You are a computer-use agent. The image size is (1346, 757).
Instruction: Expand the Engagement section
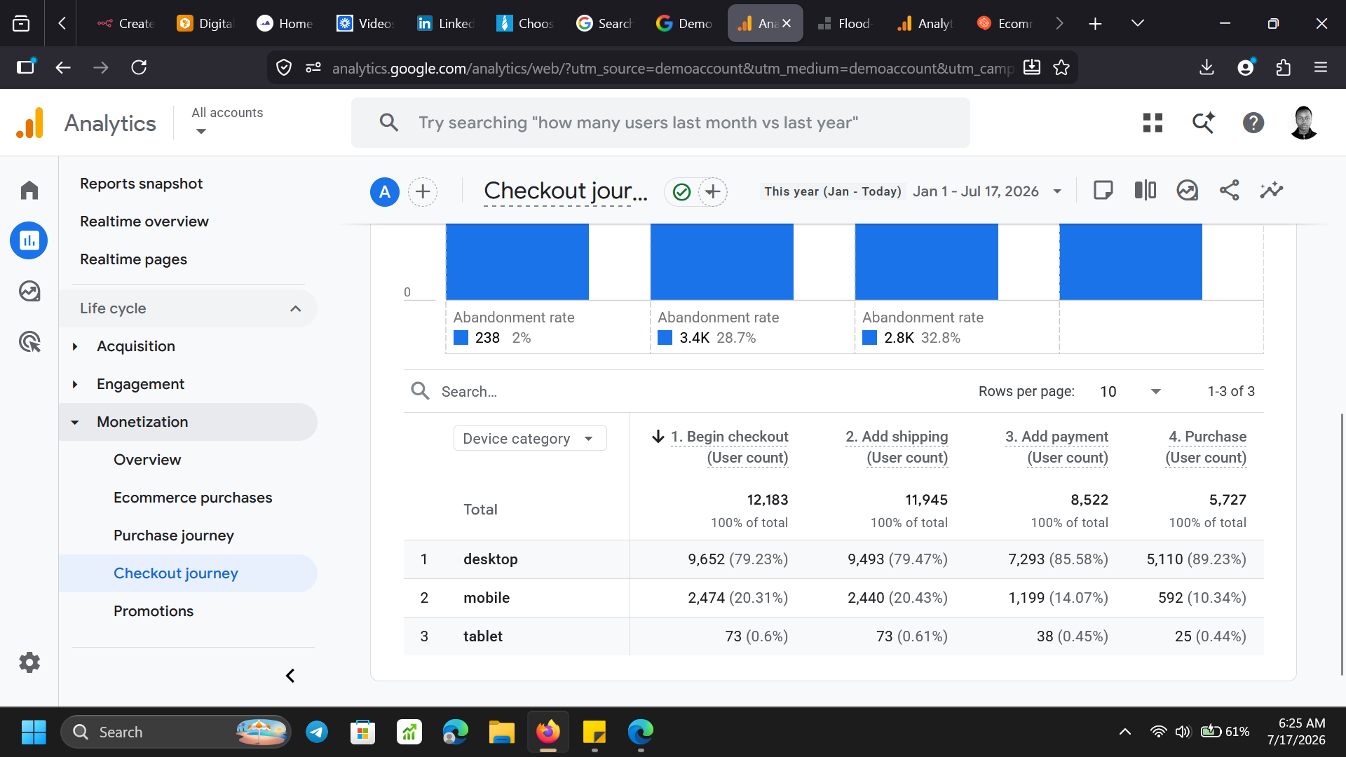[x=75, y=384]
